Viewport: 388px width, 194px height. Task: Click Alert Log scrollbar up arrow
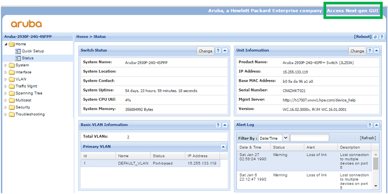click(376, 154)
